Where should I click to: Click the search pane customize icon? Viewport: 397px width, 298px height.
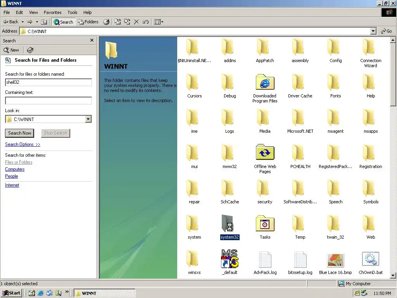(x=30, y=50)
